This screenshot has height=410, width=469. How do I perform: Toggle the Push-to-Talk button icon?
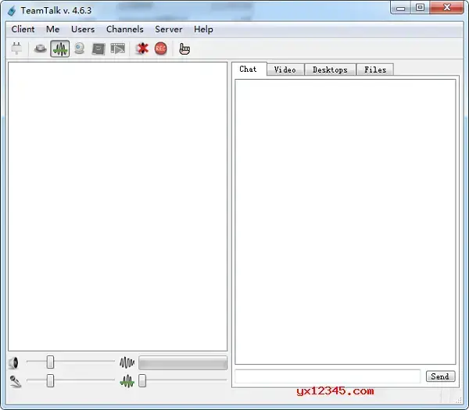click(41, 48)
